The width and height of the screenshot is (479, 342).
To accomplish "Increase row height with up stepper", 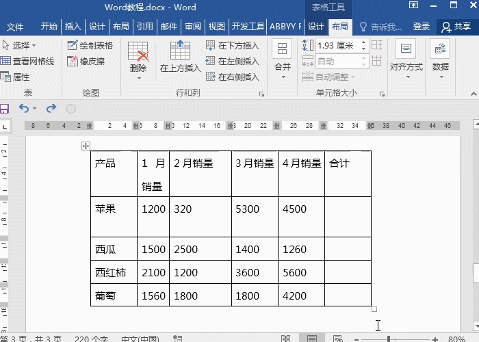I will click(363, 42).
